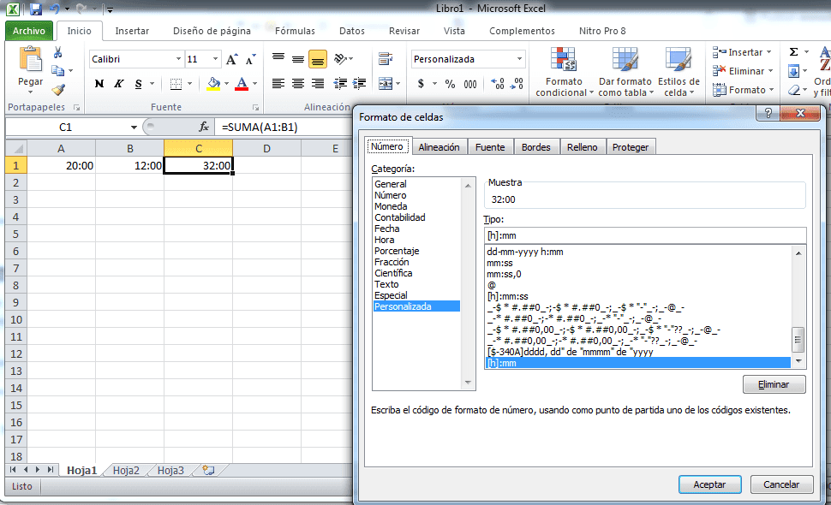
Task: Open Formato condicional menu
Action: (x=564, y=71)
